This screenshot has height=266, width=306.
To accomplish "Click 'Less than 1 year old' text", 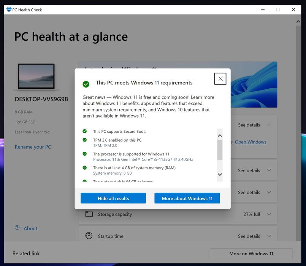I will [32, 132].
